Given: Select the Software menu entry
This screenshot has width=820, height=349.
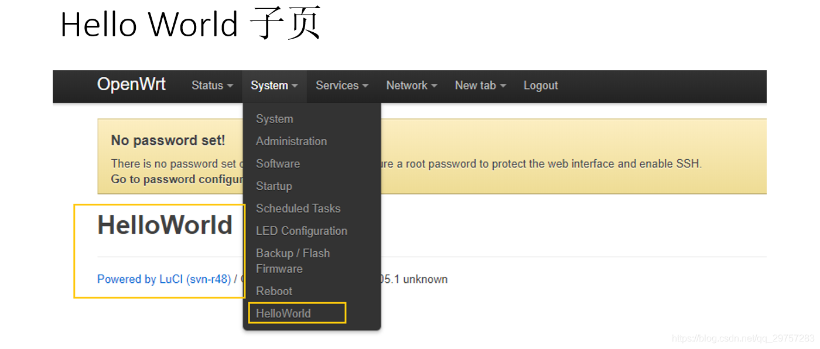Looking at the screenshot, I should coord(278,163).
